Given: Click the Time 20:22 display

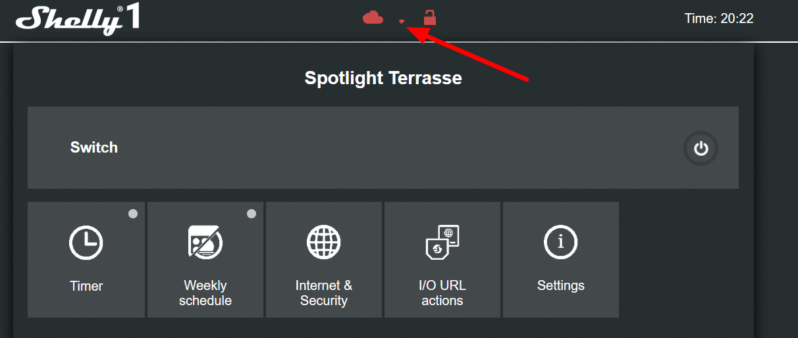Looking at the screenshot, I should click(x=719, y=19).
